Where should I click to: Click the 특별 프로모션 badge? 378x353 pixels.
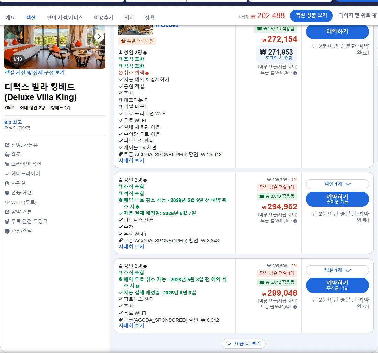pyautogui.click(x=137, y=41)
